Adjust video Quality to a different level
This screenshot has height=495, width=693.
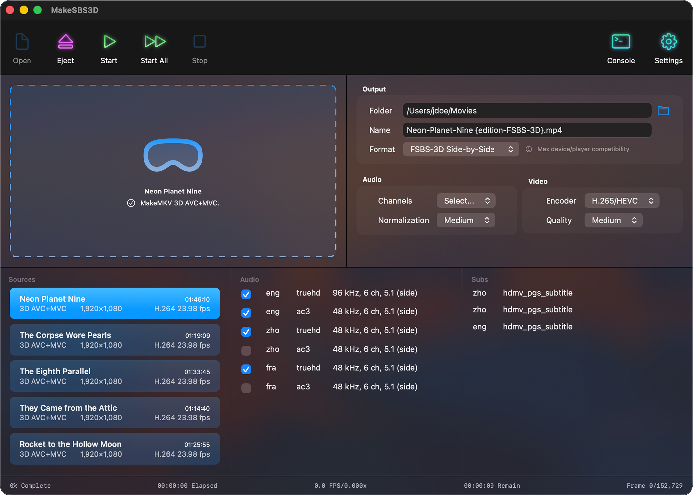pos(613,220)
